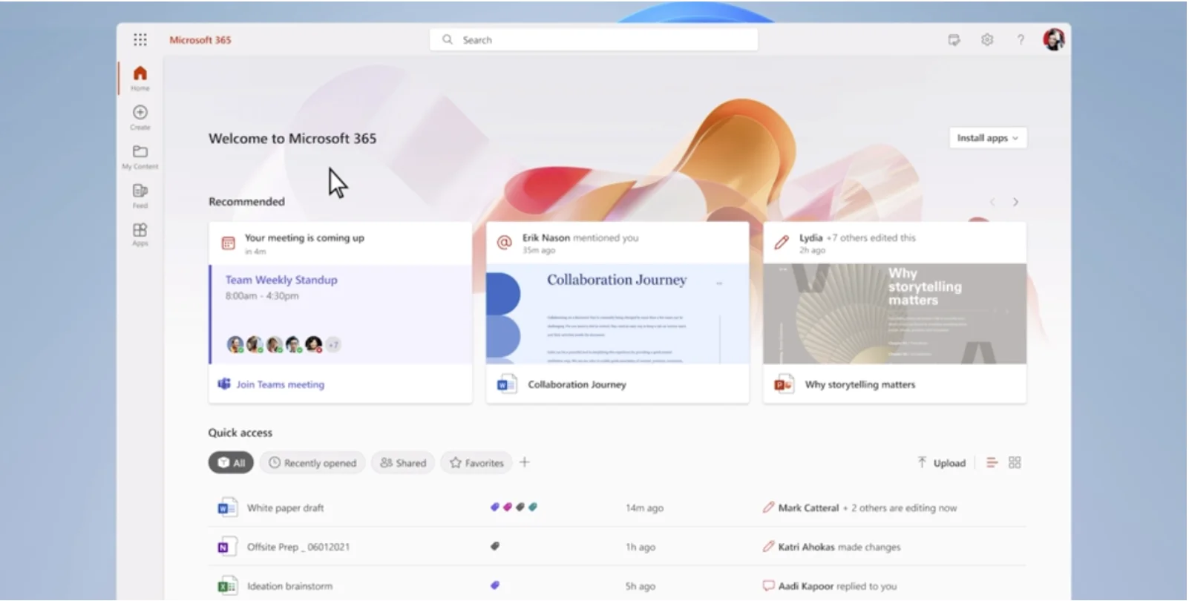
Task: Select the All filter in Quick access
Action: click(x=231, y=463)
